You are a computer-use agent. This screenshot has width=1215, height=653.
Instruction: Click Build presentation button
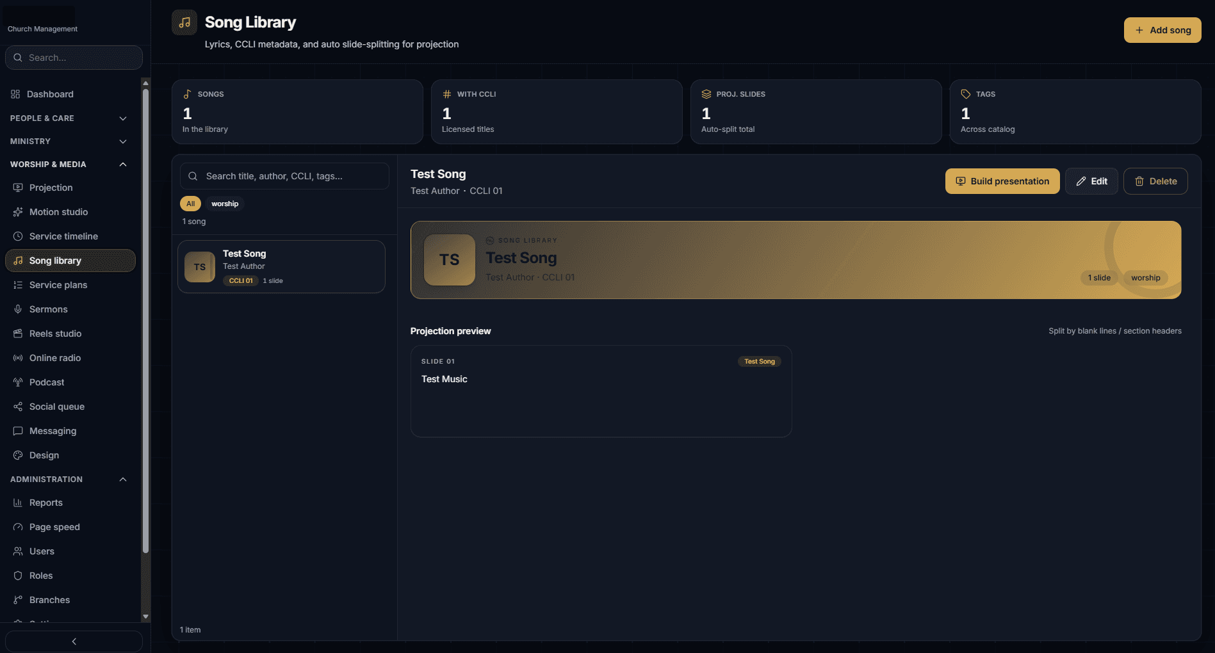tap(1002, 181)
